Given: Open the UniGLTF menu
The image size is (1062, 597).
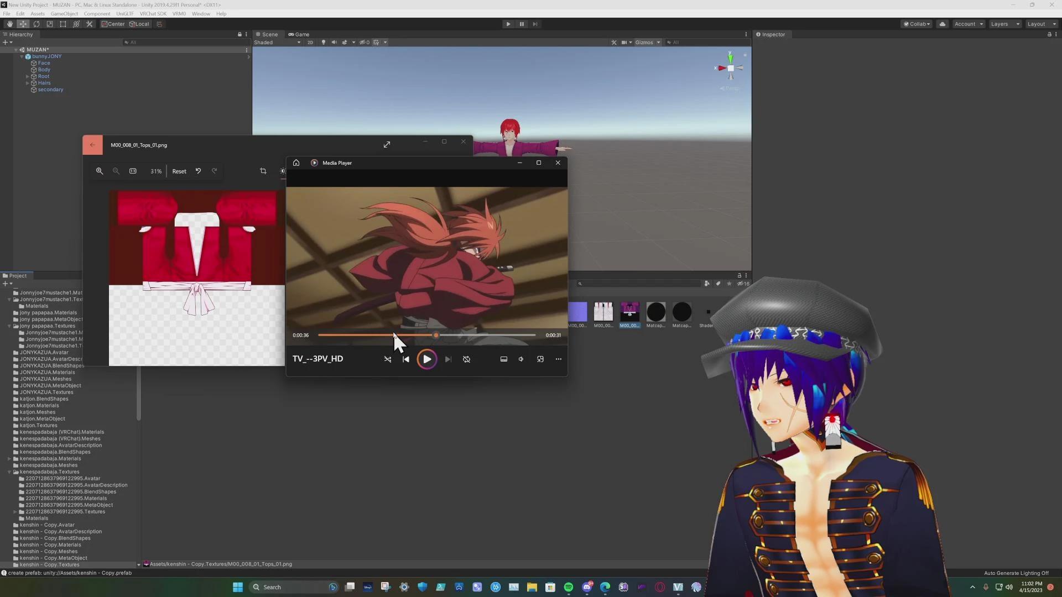Looking at the screenshot, I should point(124,14).
